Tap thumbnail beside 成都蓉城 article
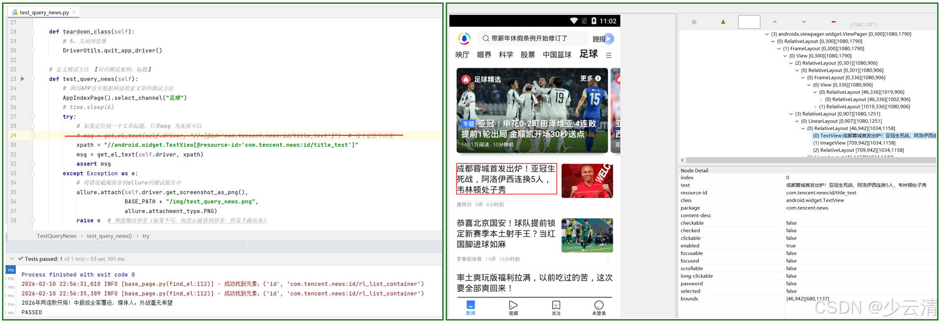The image size is (940, 323). 587,181
